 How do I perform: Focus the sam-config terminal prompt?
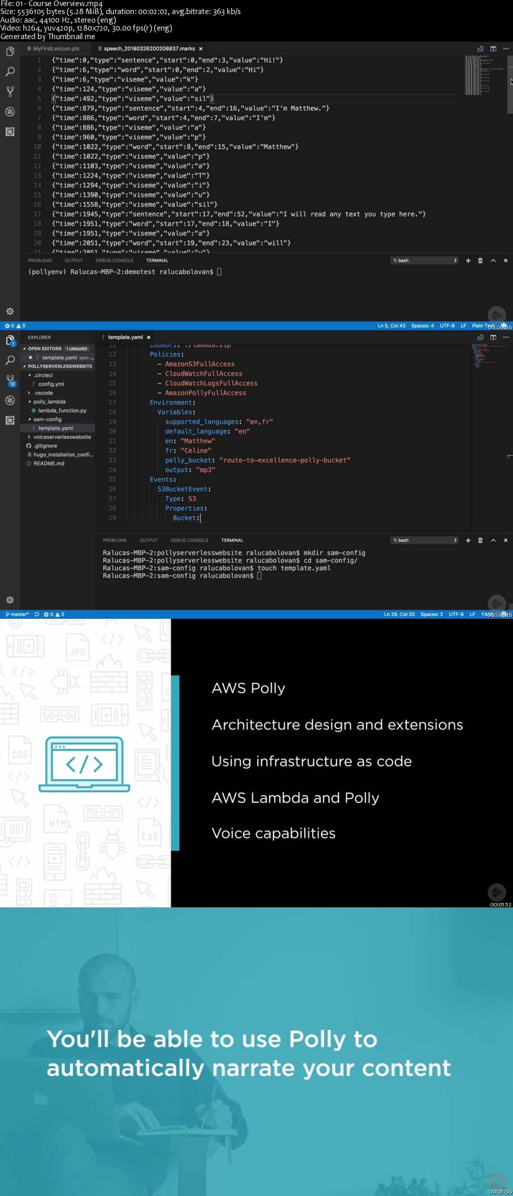(182, 576)
